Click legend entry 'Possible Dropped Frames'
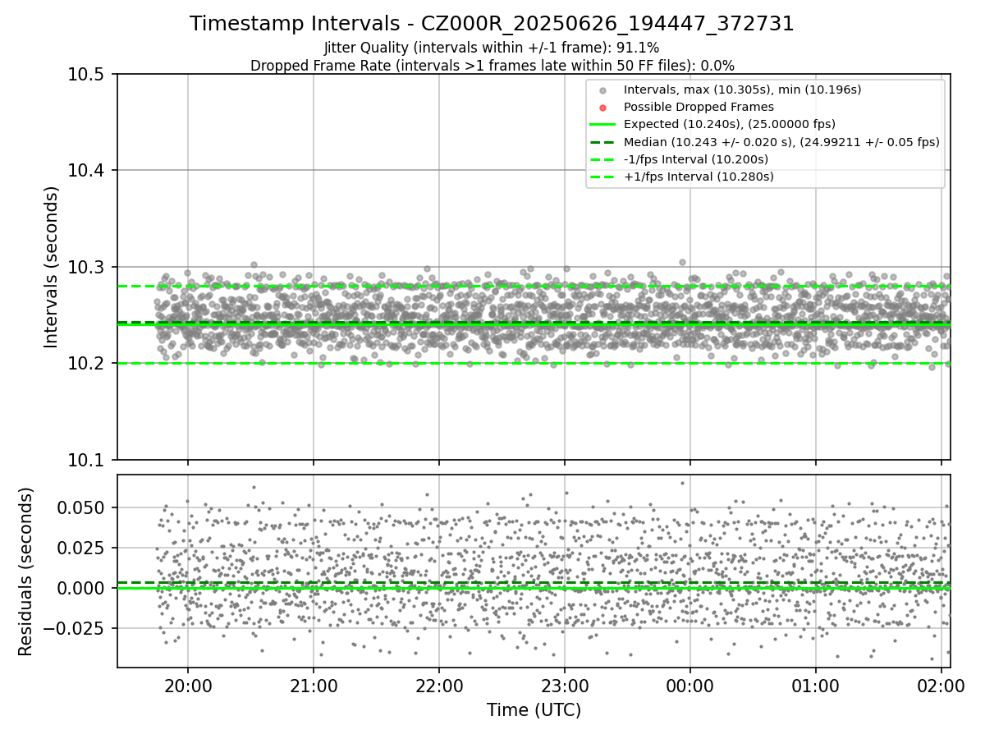 699,107
